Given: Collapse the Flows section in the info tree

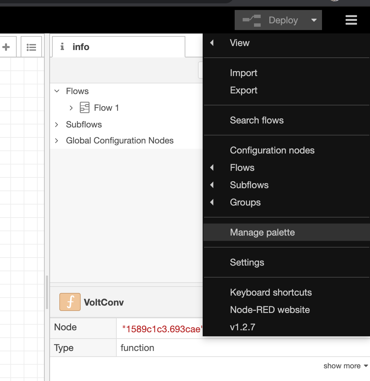Looking at the screenshot, I should point(56,91).
